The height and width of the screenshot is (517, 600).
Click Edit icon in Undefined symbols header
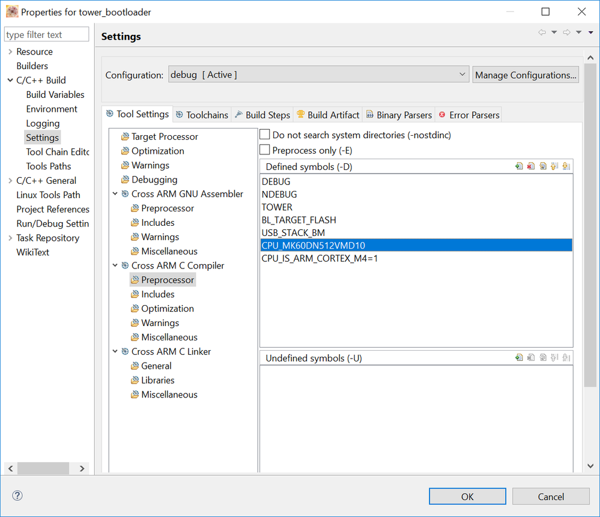[x=542, y=357]
